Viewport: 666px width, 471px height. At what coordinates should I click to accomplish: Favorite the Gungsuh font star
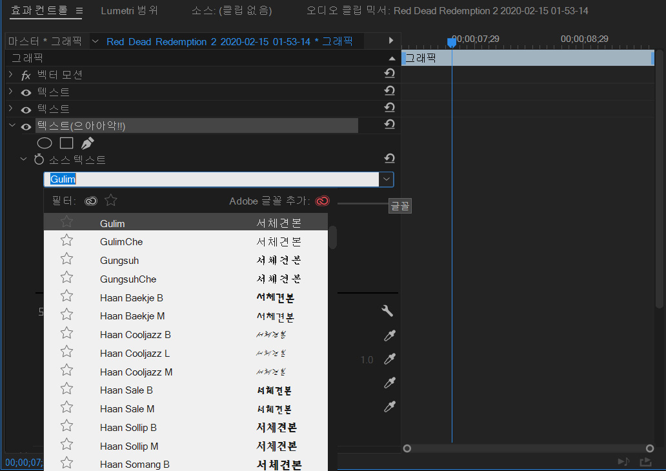pyautogui.click(x=66, y=259)
